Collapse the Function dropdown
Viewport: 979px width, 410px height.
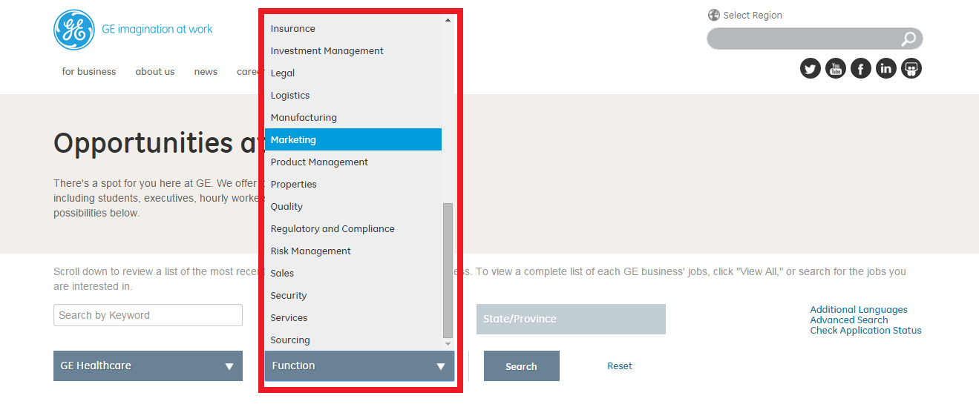(359, 366)
